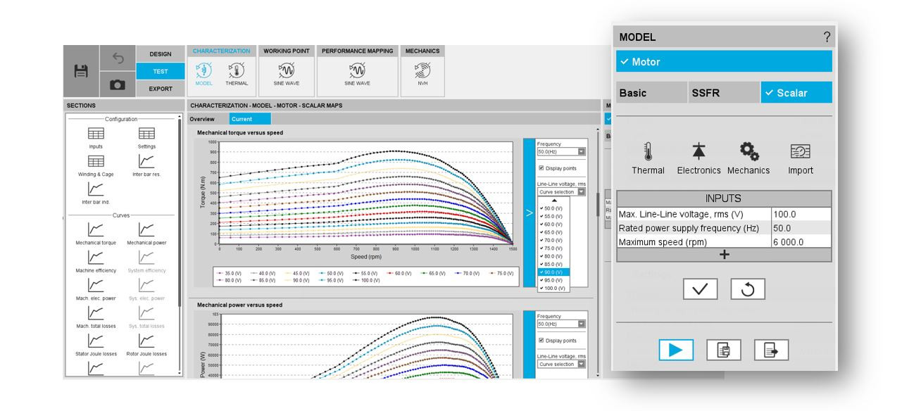Open the Thermal characterization test icon

(x=236, y=72)
